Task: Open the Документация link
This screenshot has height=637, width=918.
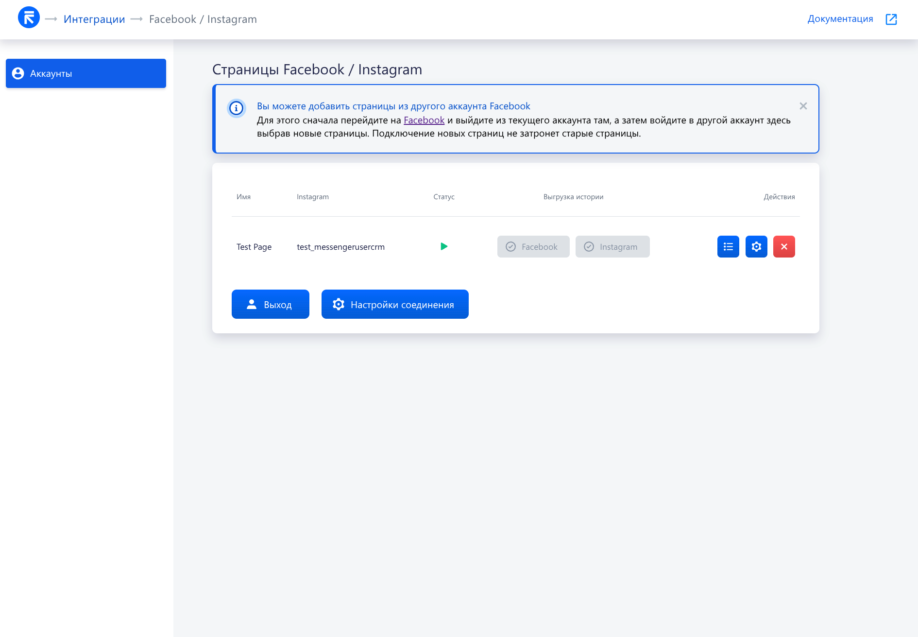Action: coord(840,19)
